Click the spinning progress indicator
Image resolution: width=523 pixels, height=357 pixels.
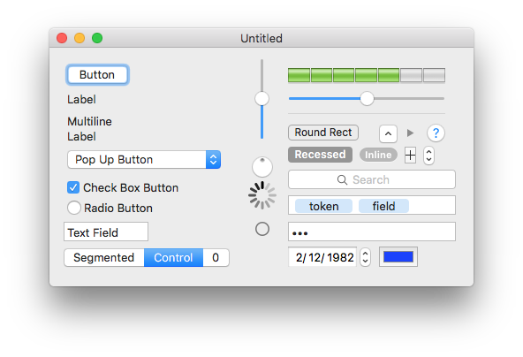click(262, 195)
